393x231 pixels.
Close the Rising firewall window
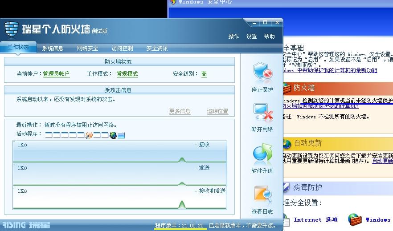coord(277,23)
